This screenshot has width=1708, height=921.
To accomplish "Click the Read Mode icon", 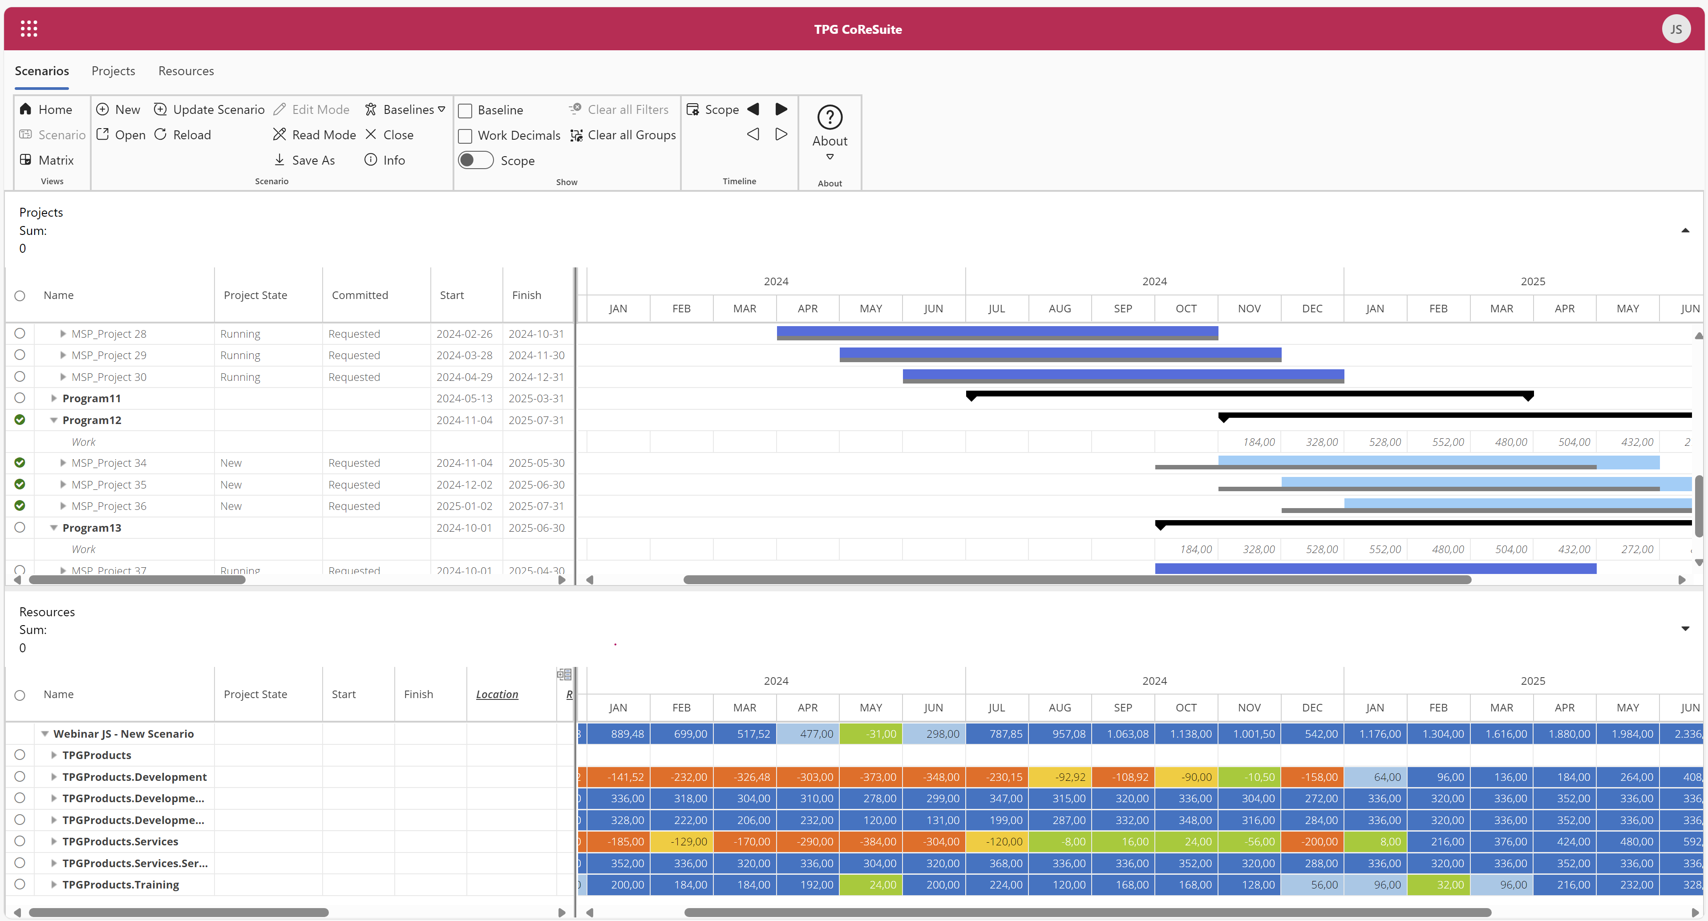I will [x=279, y=135].
